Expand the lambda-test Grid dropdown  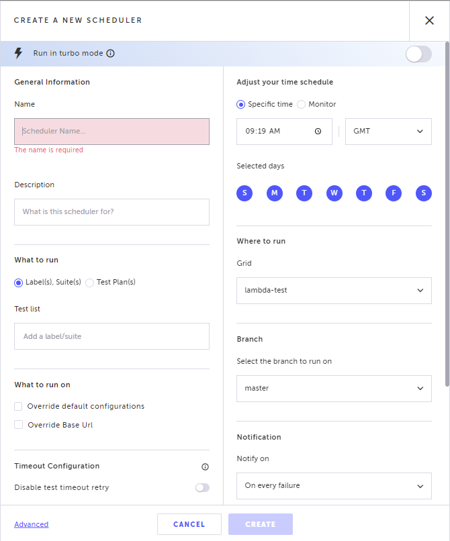click(x=334, y=291)
